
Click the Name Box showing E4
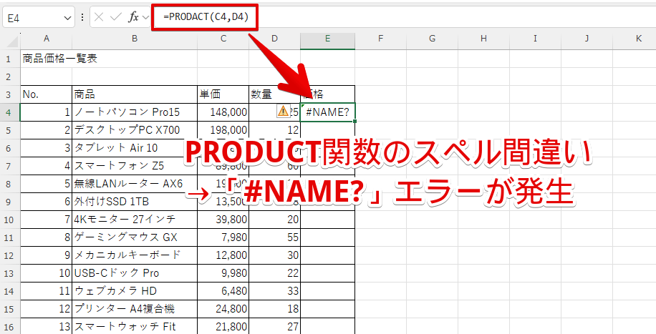point(39,18)
